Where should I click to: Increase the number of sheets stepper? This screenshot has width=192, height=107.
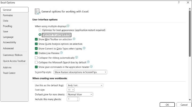78,98
